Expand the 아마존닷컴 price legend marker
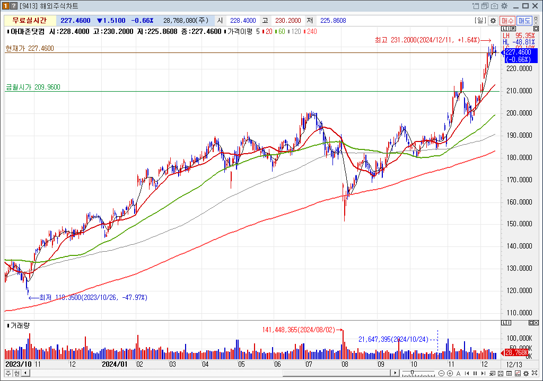Image resolution: width=543 pixels, height=381 pixels. pos(7,32)
